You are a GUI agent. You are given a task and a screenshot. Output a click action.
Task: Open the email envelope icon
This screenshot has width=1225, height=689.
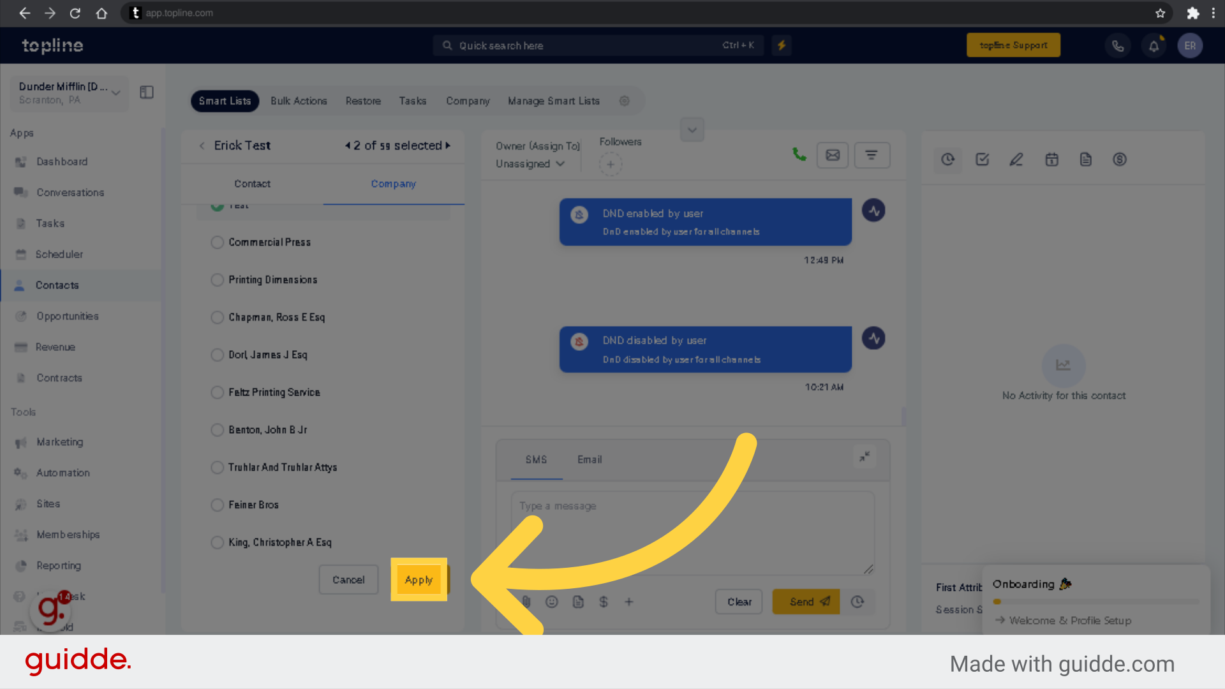833,155
